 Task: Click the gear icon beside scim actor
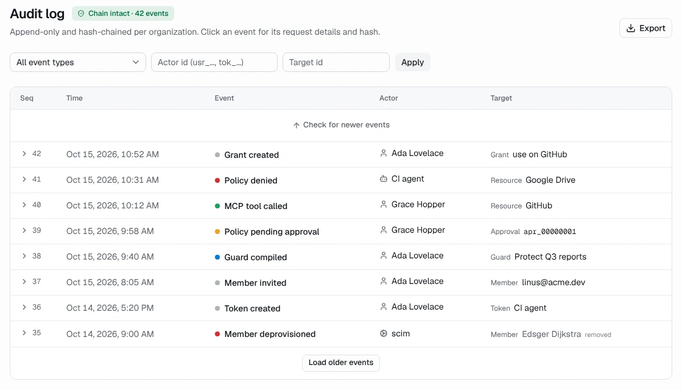(383, 333)
